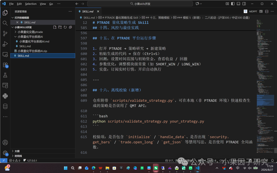277x173 pixels.
Task: Toggle the secondary side bar
Action: [244, 4]
